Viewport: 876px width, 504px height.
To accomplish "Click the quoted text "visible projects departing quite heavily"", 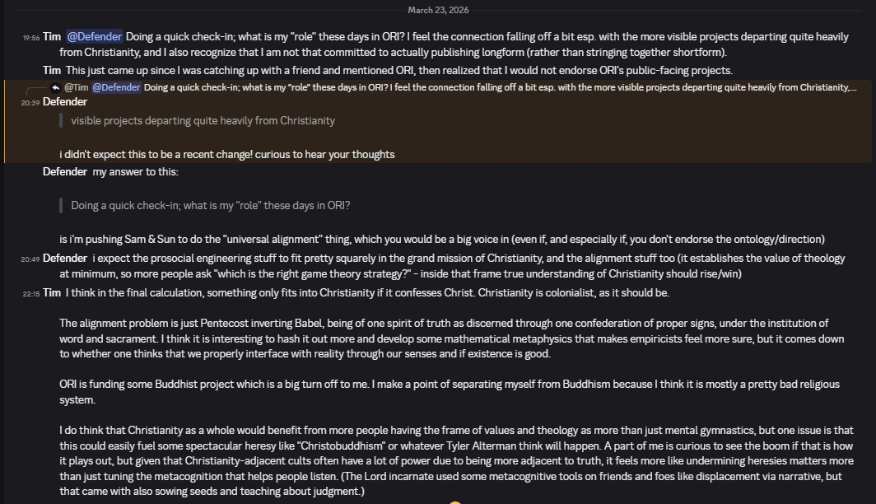I will (x=203, y=120).
